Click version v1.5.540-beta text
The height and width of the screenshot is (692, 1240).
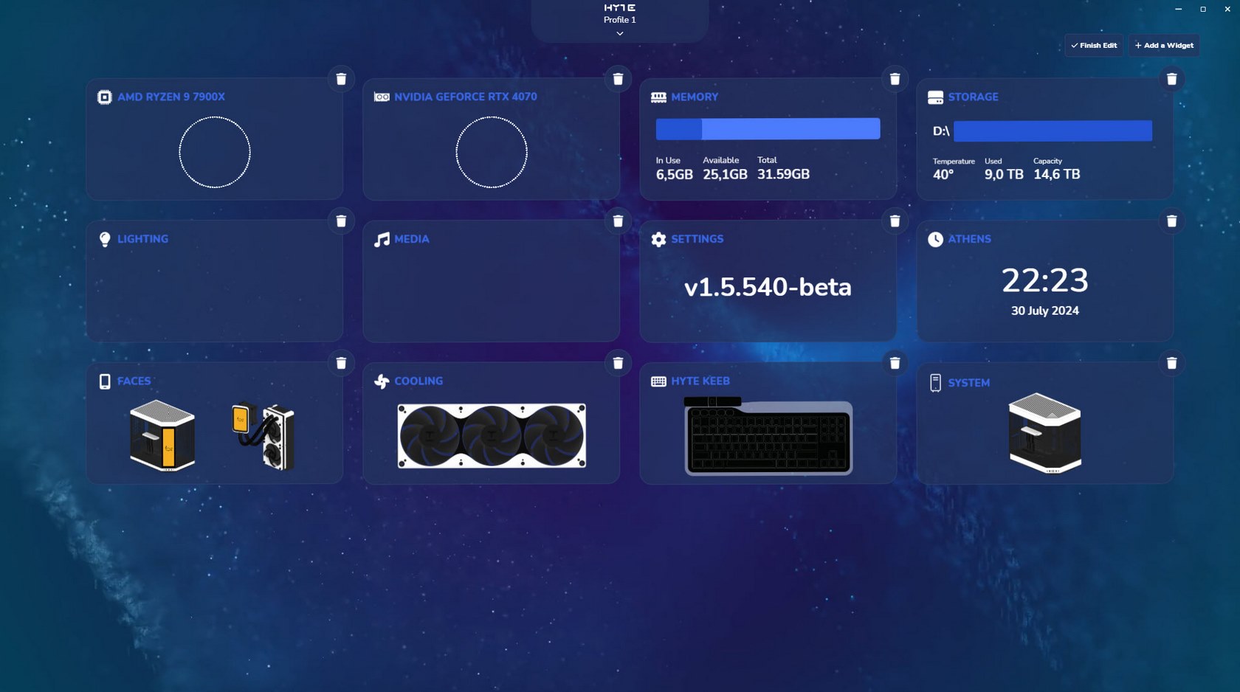click(x=768, y=287)
